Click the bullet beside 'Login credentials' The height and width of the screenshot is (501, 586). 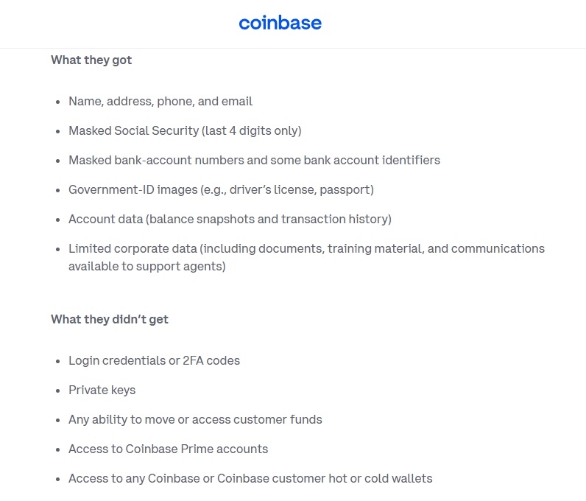57,362
